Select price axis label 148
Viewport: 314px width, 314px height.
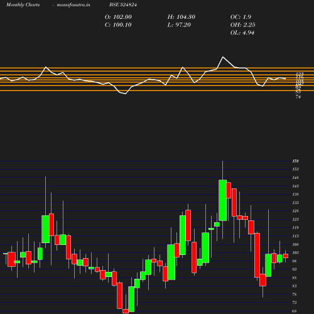(x=296, y=178)
